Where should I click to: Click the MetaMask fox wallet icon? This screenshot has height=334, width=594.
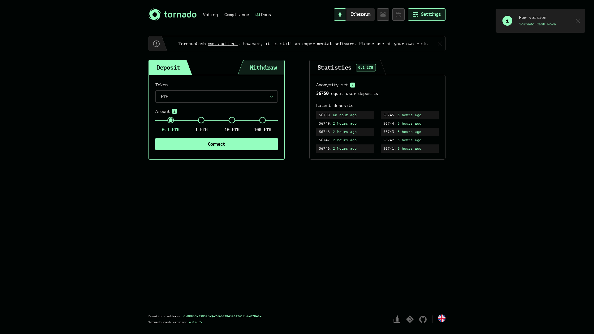[x=383, y=15]
